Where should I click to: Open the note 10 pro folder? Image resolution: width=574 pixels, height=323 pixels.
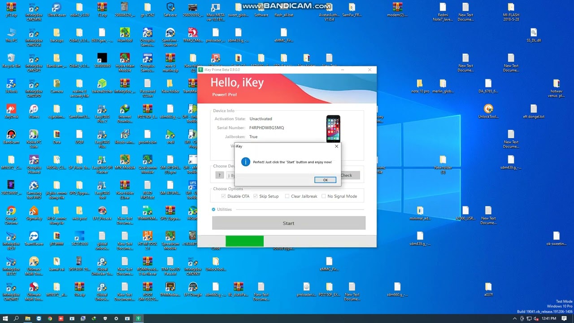tap(420, 86)
